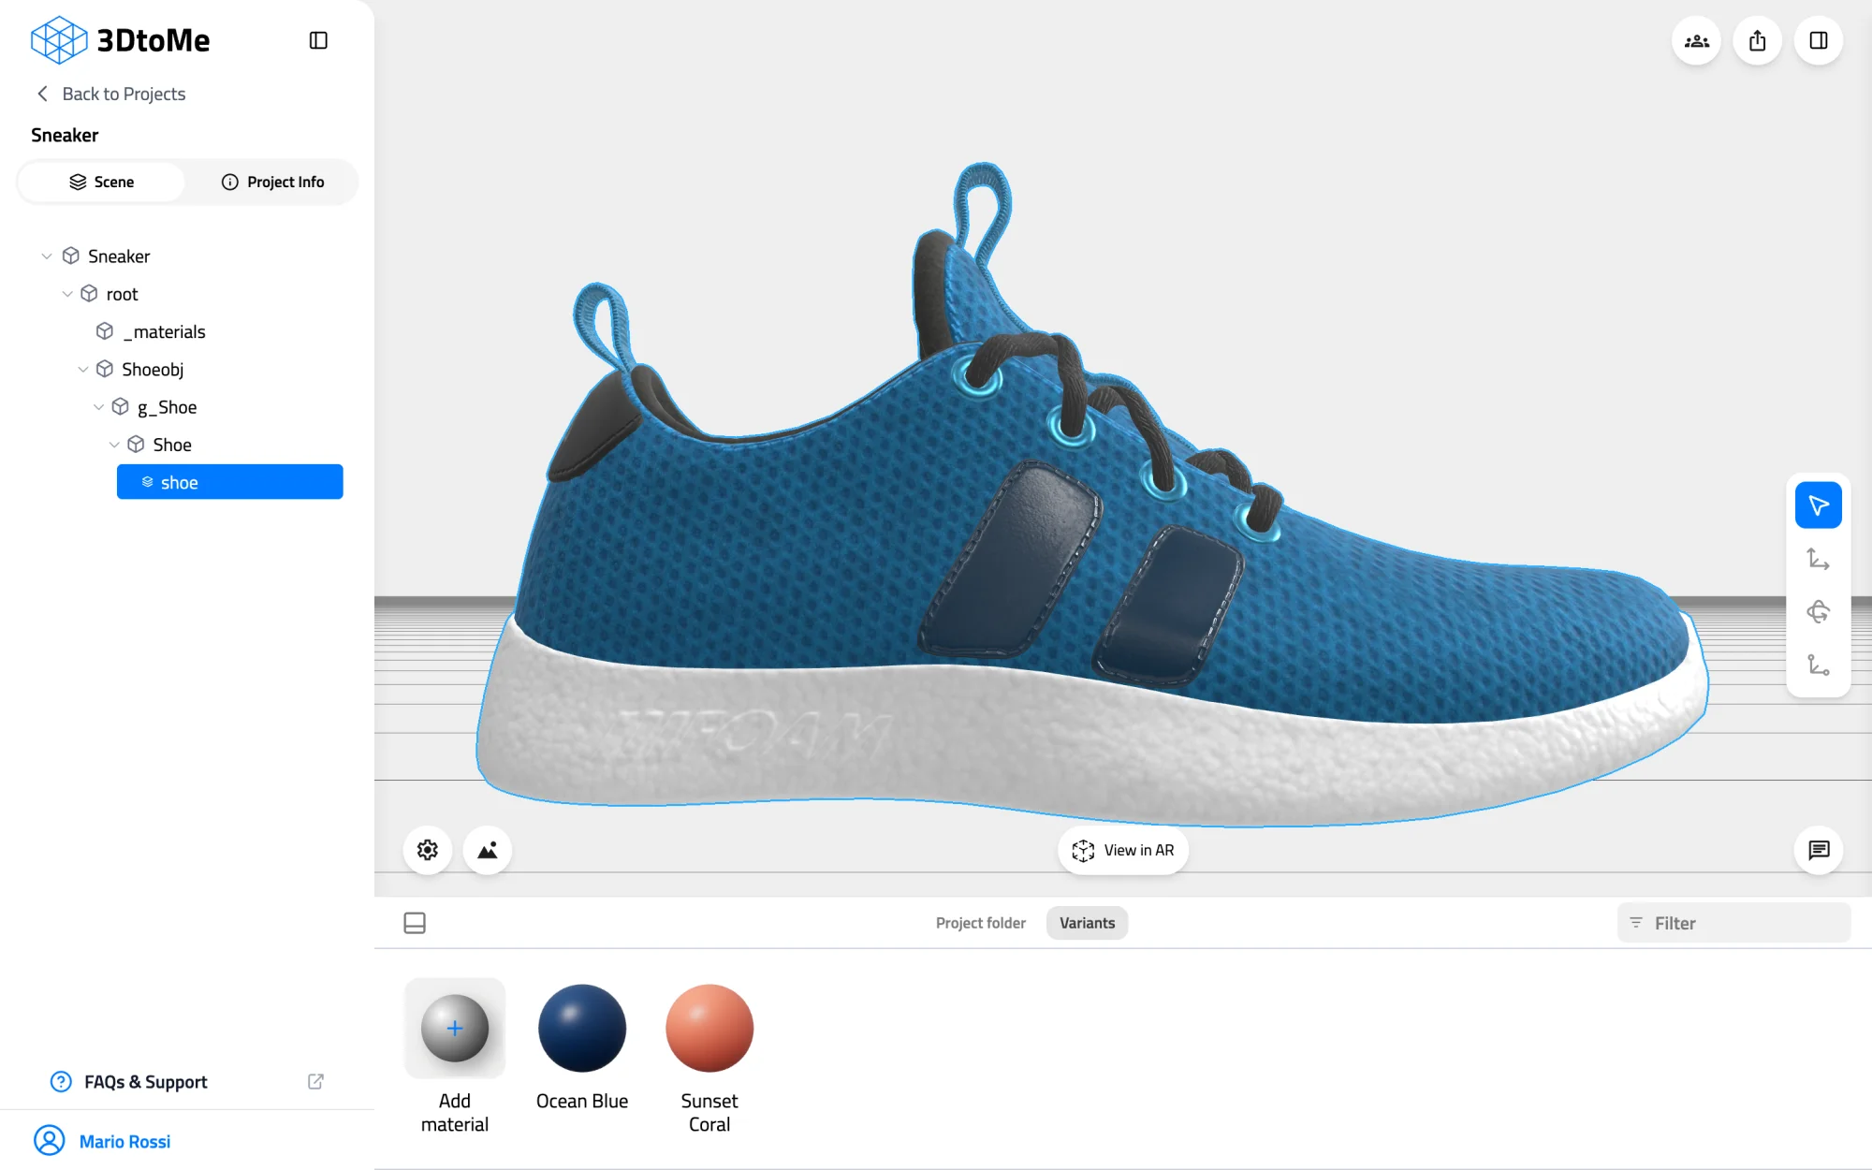Screen dimensions: 1872x1170
Task: Click the g_Shoe node cube icon
Action: (x=121, y=406)
